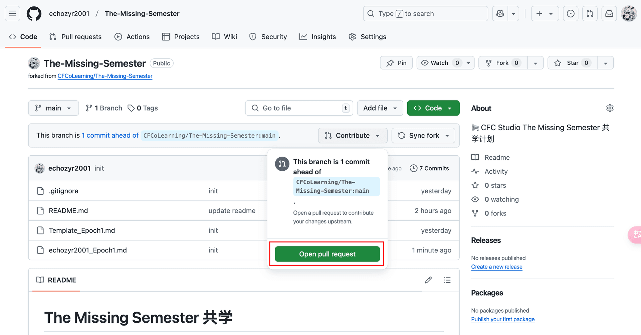Click the About settings gear icon
This screenshot has height=335, width=641.
(x=610, y=108)
